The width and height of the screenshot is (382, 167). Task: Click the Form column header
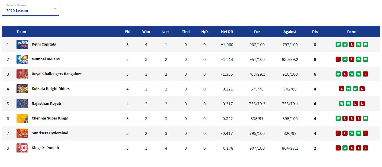click(x=352, y=32)
